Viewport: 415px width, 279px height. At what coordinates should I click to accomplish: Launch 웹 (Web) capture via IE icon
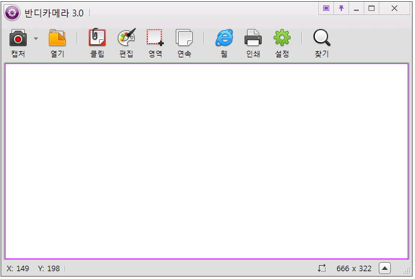coord(224,37)
